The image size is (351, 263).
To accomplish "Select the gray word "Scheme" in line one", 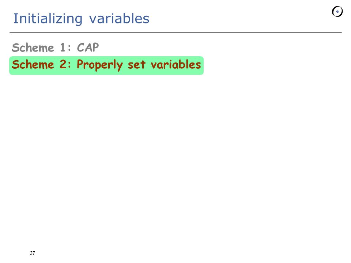I will tap(33, 47).
